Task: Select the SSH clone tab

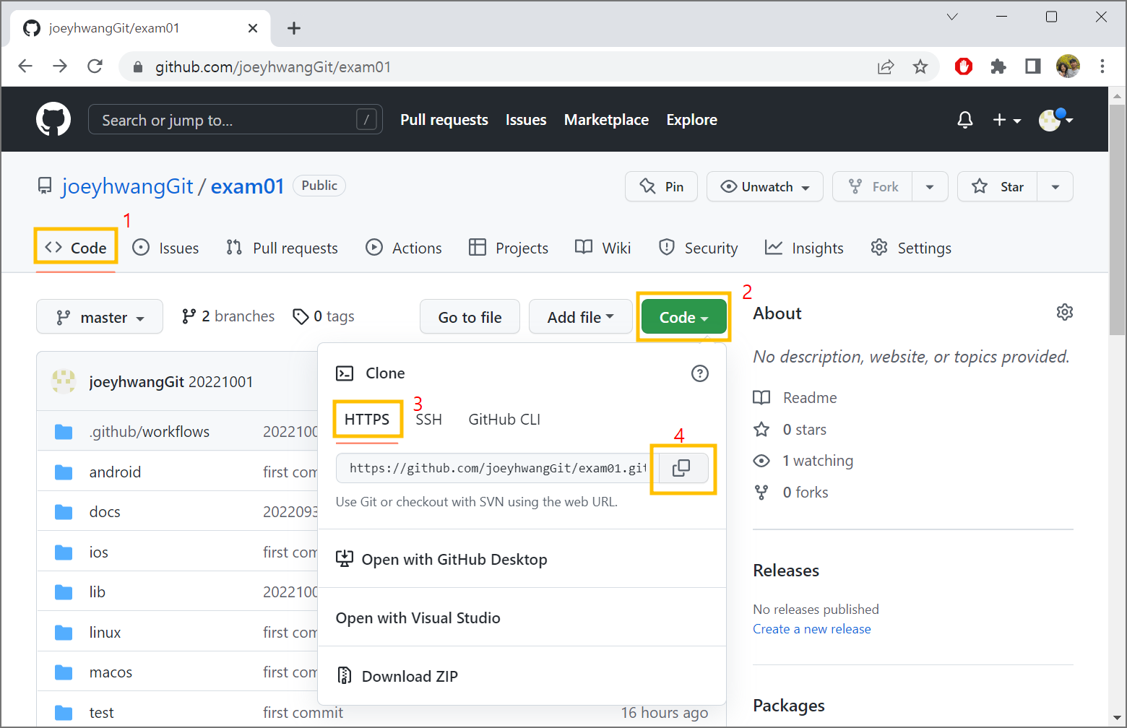Action: pos(428,420)
